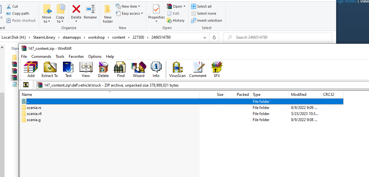Click Invert selection in Explorer ribbon
Viewport: 369px width, 177px height.
[206, 20]
